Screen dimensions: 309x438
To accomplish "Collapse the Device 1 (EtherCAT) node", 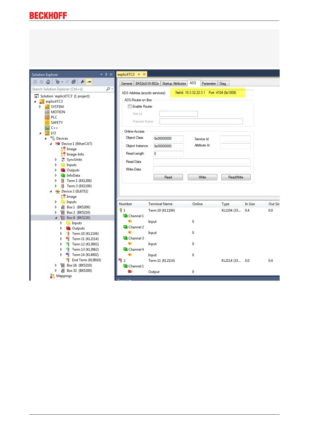I will click(x=51, y=144).
